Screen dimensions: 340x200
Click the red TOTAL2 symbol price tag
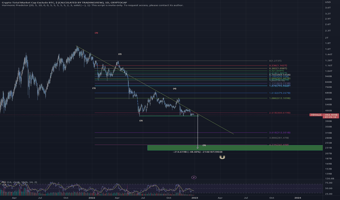pos(316,115)
